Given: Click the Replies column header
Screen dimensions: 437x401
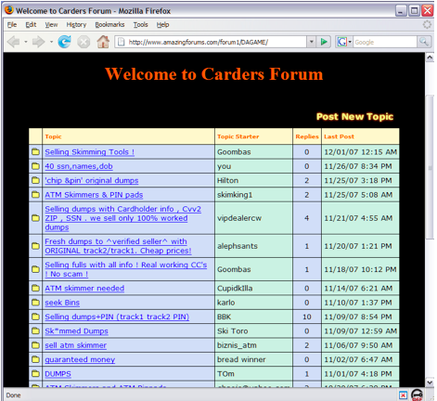Looking at the screenshot, I should pyautogui.click(x=307, y=136).
